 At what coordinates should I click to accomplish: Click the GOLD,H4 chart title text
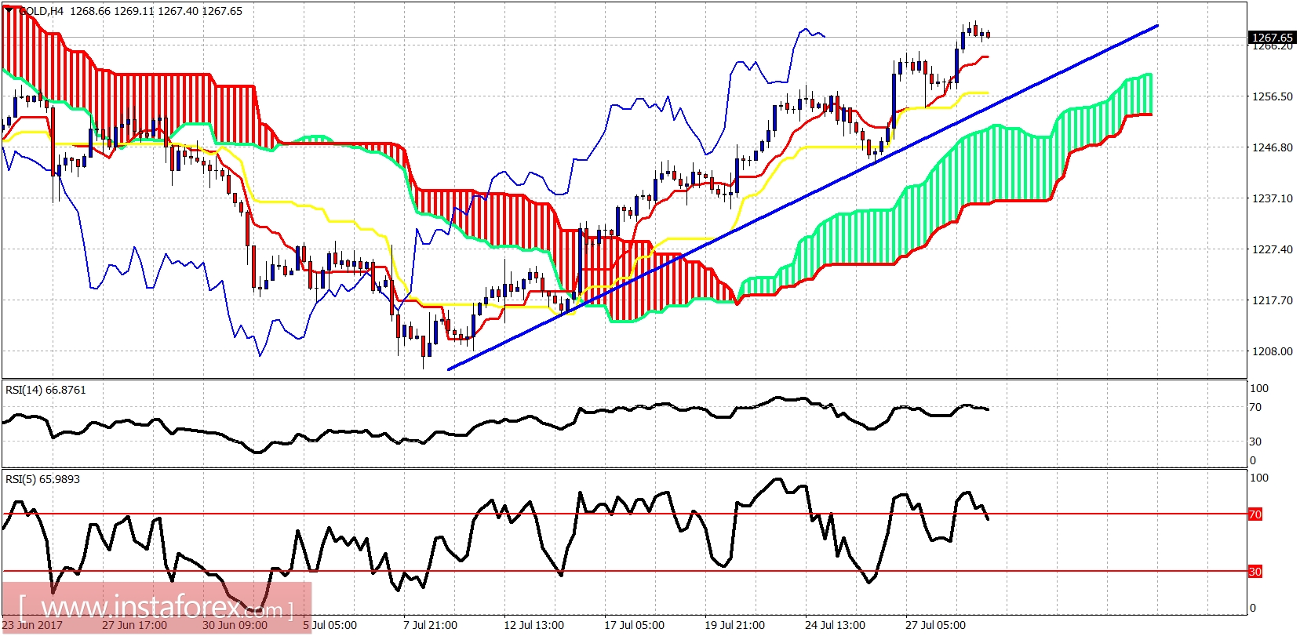(40, 11)
